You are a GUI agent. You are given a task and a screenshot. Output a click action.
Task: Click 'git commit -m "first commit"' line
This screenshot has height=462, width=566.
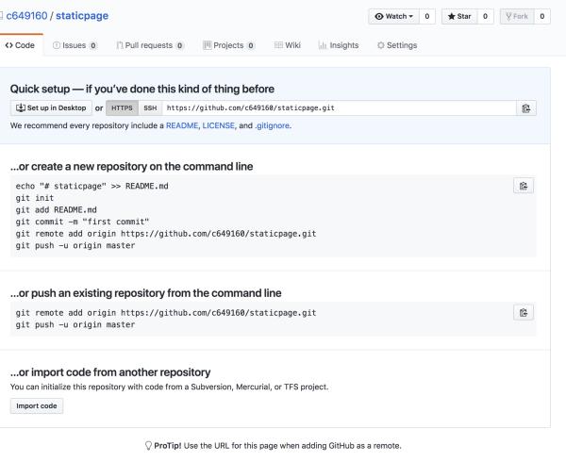pos(82,222)
